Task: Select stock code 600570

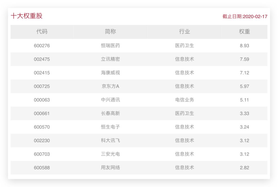Action: pyautogui.click(x=42, y=127)
